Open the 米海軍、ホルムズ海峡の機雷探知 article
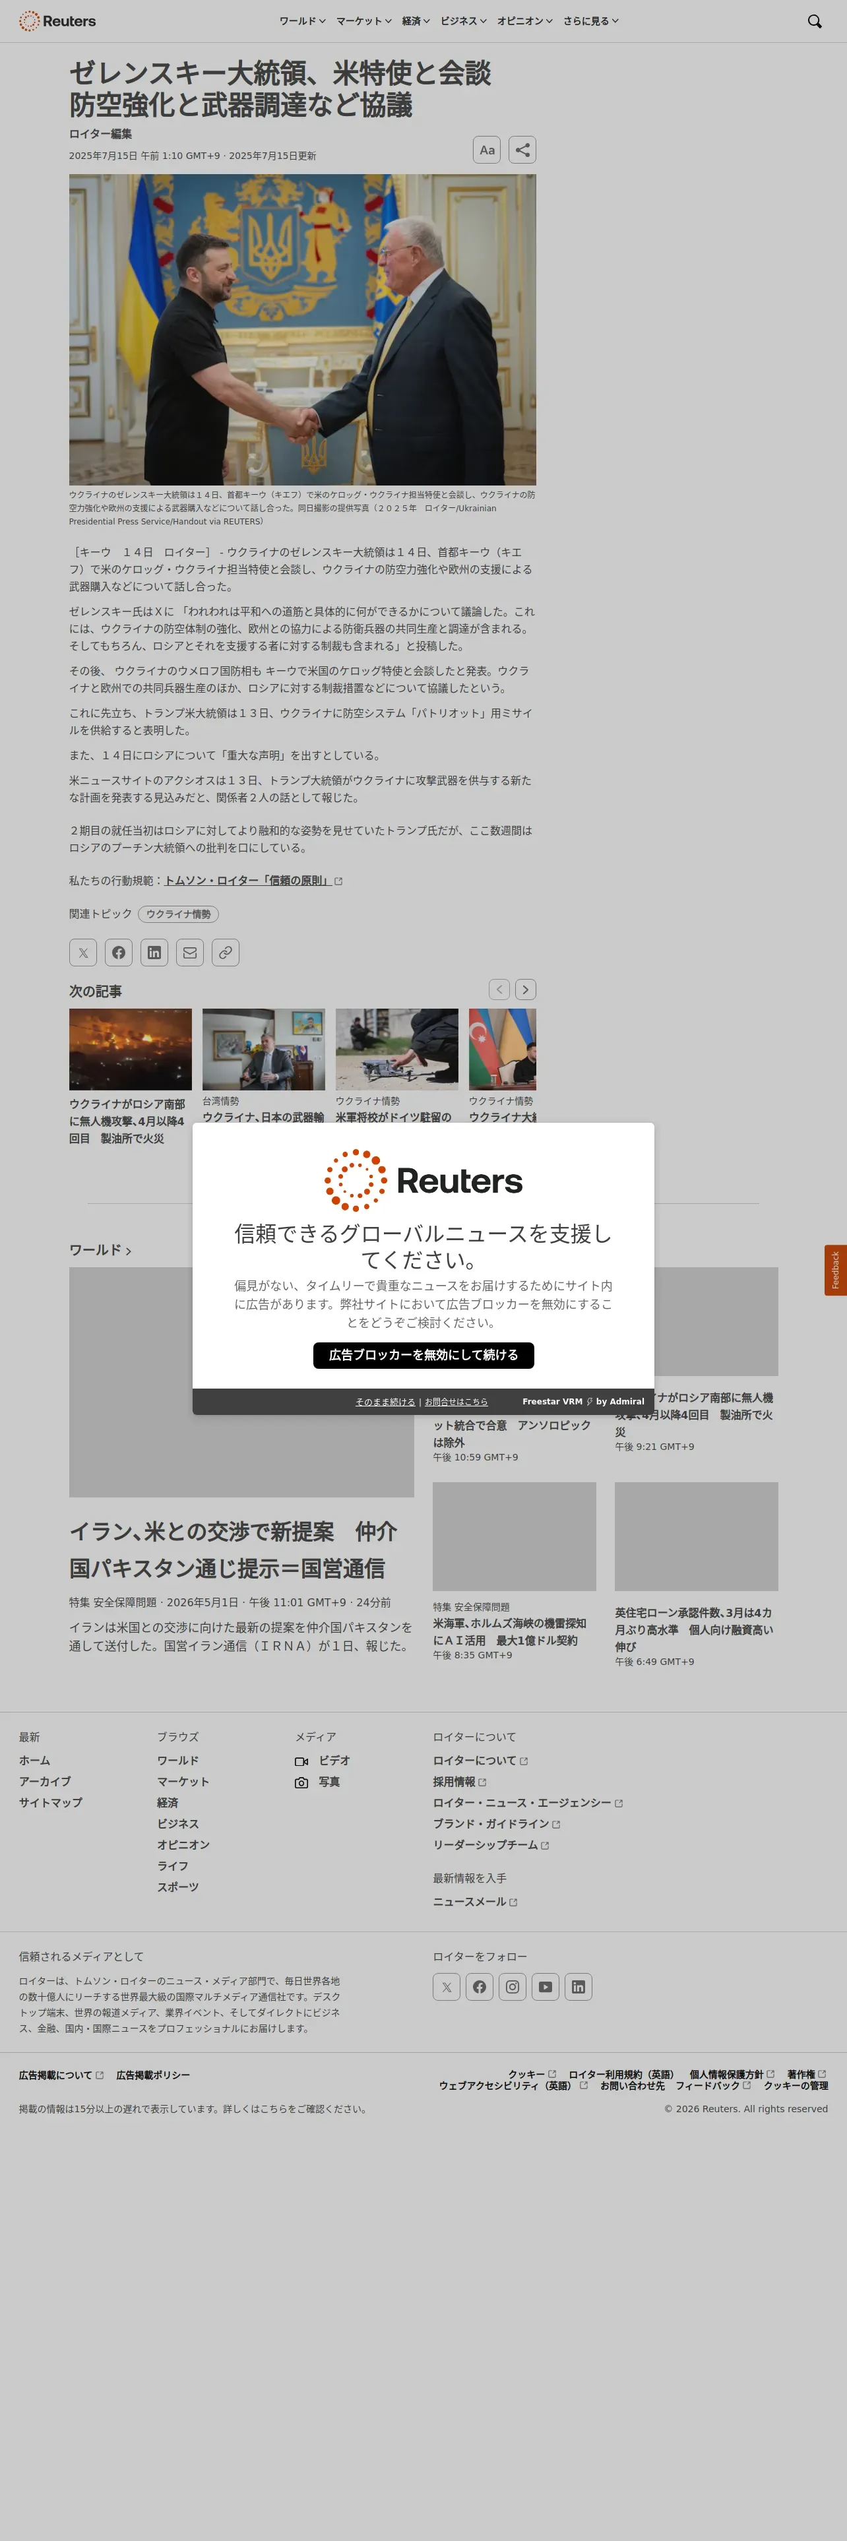 [x=510, y=1631]
